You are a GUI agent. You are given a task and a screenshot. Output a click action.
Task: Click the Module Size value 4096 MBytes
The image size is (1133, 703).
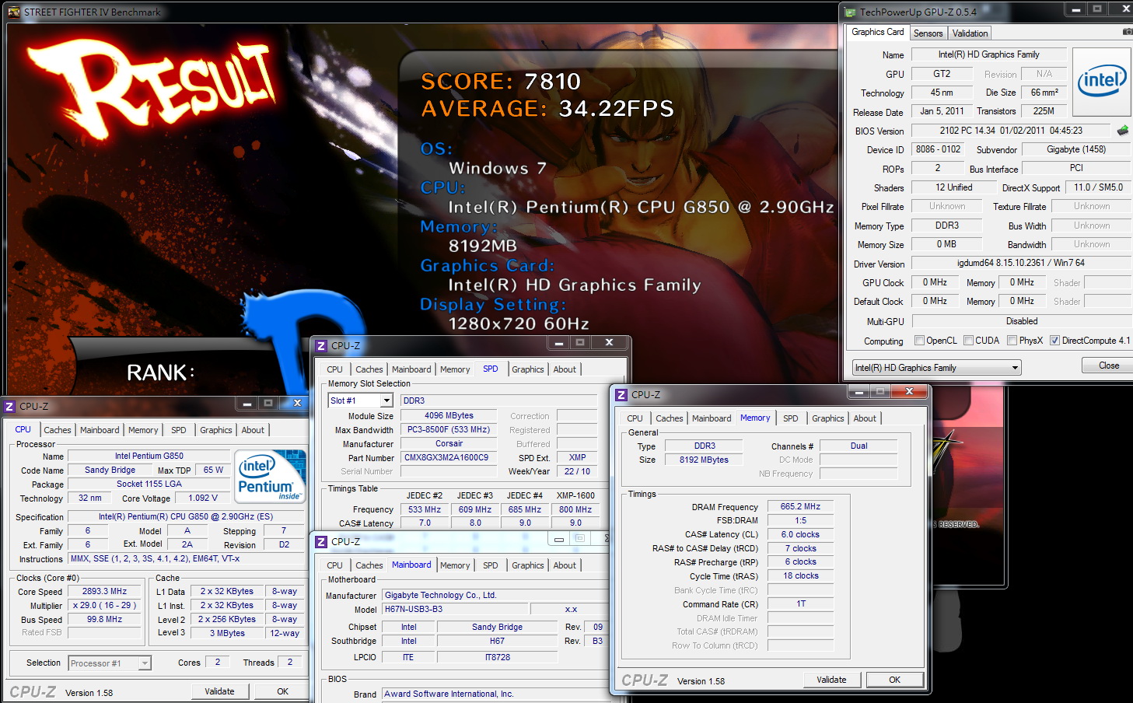point(449,415)
